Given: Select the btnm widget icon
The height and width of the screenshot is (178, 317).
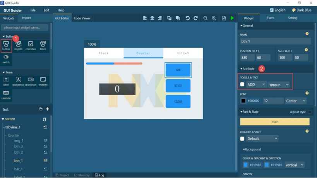Looking at the screenshot, I should 43,46.
